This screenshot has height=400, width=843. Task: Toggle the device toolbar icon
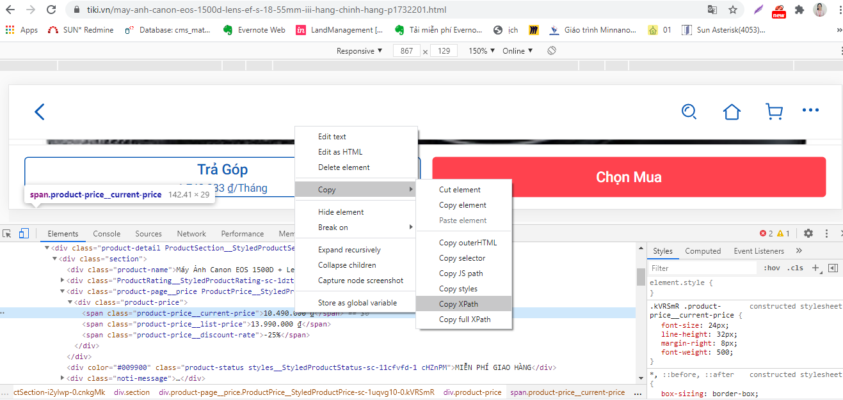point(24,233)
